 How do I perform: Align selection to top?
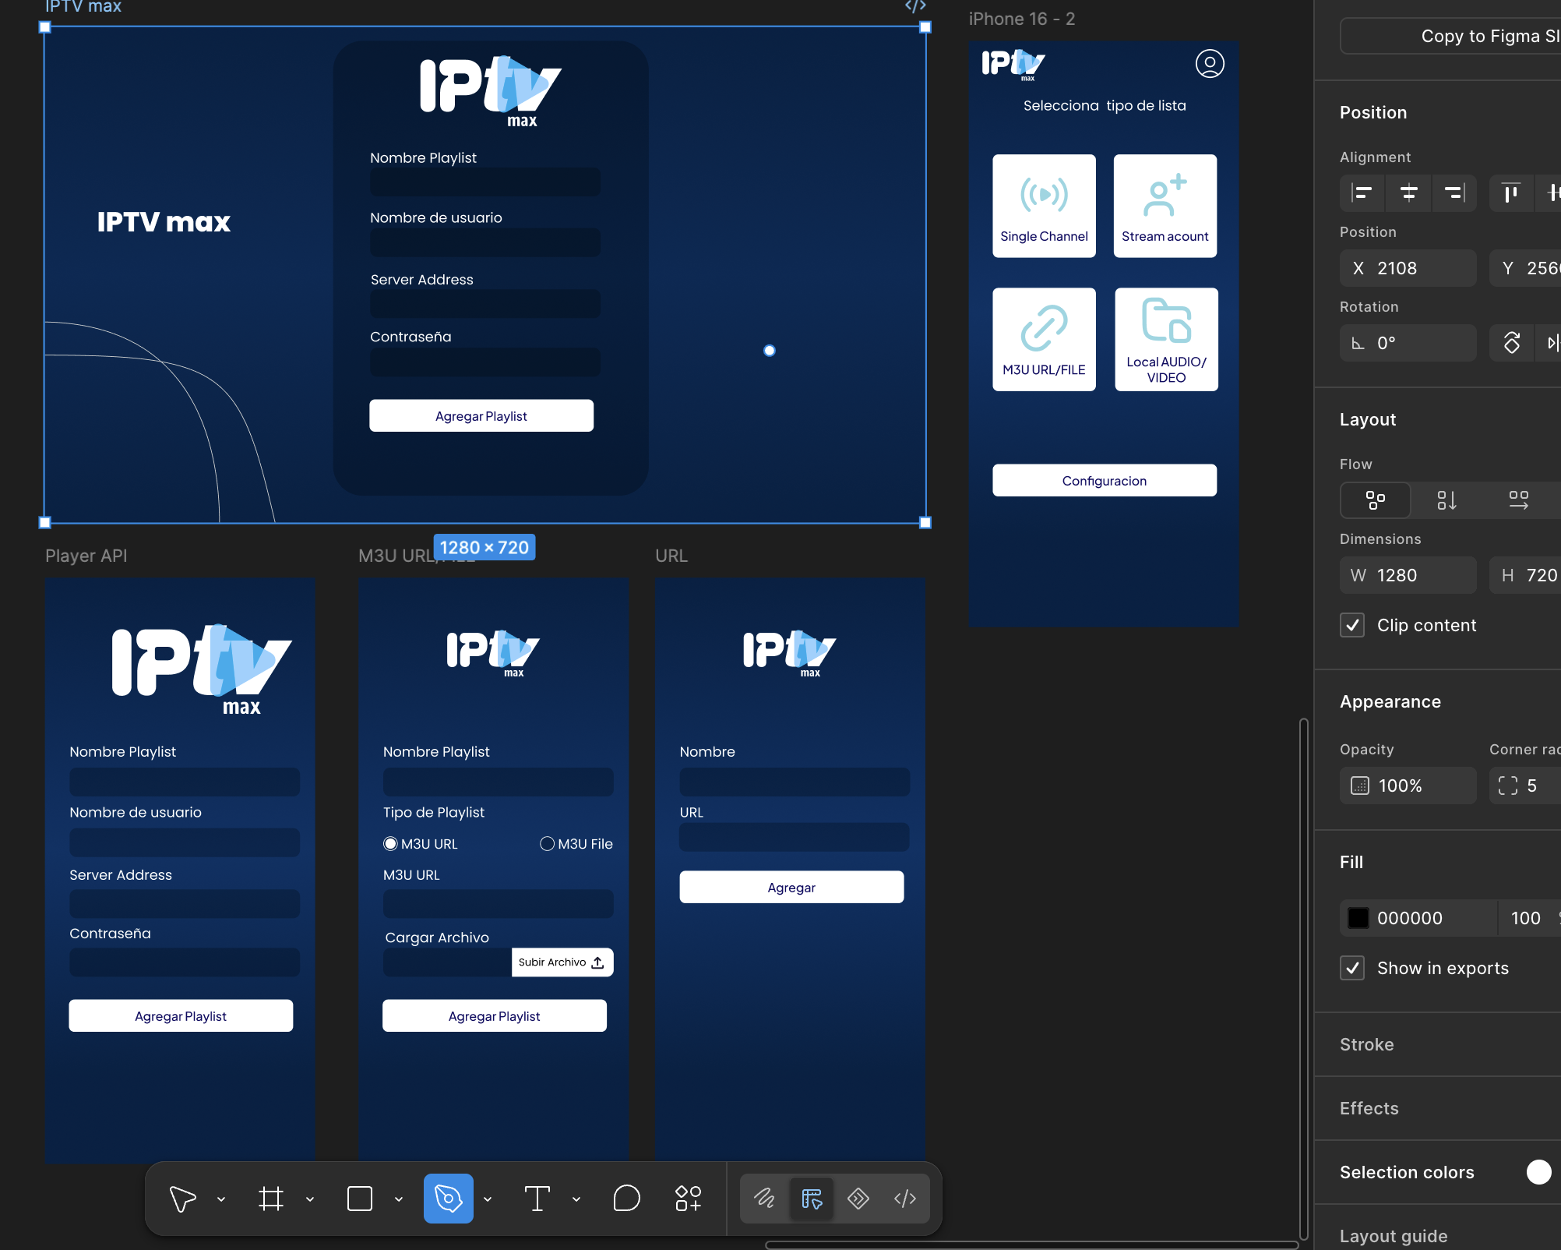point(1511,192)
